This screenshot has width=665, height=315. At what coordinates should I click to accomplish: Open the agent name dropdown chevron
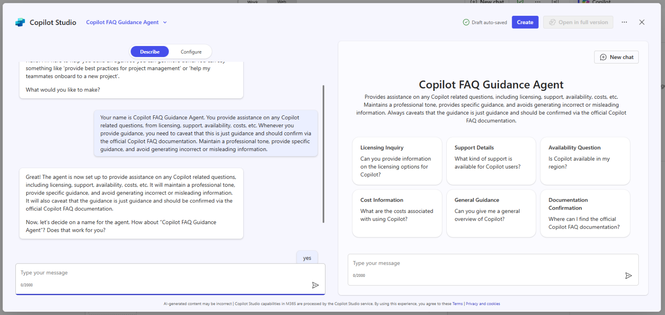(x=165, y=22)
